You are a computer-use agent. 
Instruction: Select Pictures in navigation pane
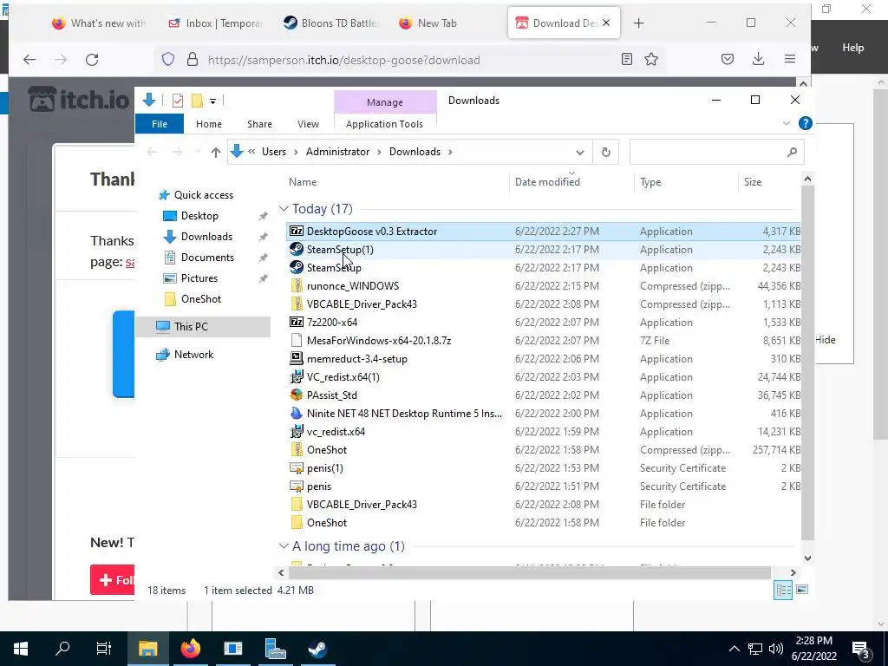tap(199, 278)
